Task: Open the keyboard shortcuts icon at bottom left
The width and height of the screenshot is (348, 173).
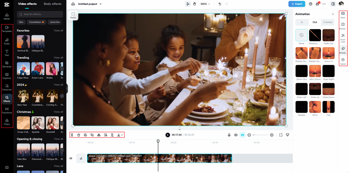Action: coord(7,167)
